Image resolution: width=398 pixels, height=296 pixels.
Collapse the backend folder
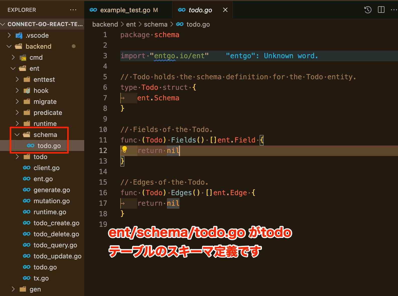(x=9, y=46)
